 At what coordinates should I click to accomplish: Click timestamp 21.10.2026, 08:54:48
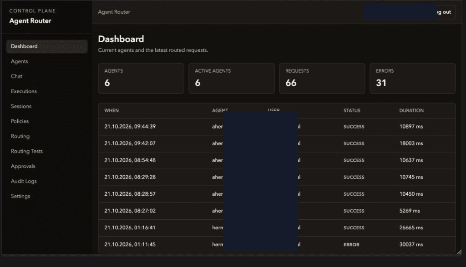point(130,160)
